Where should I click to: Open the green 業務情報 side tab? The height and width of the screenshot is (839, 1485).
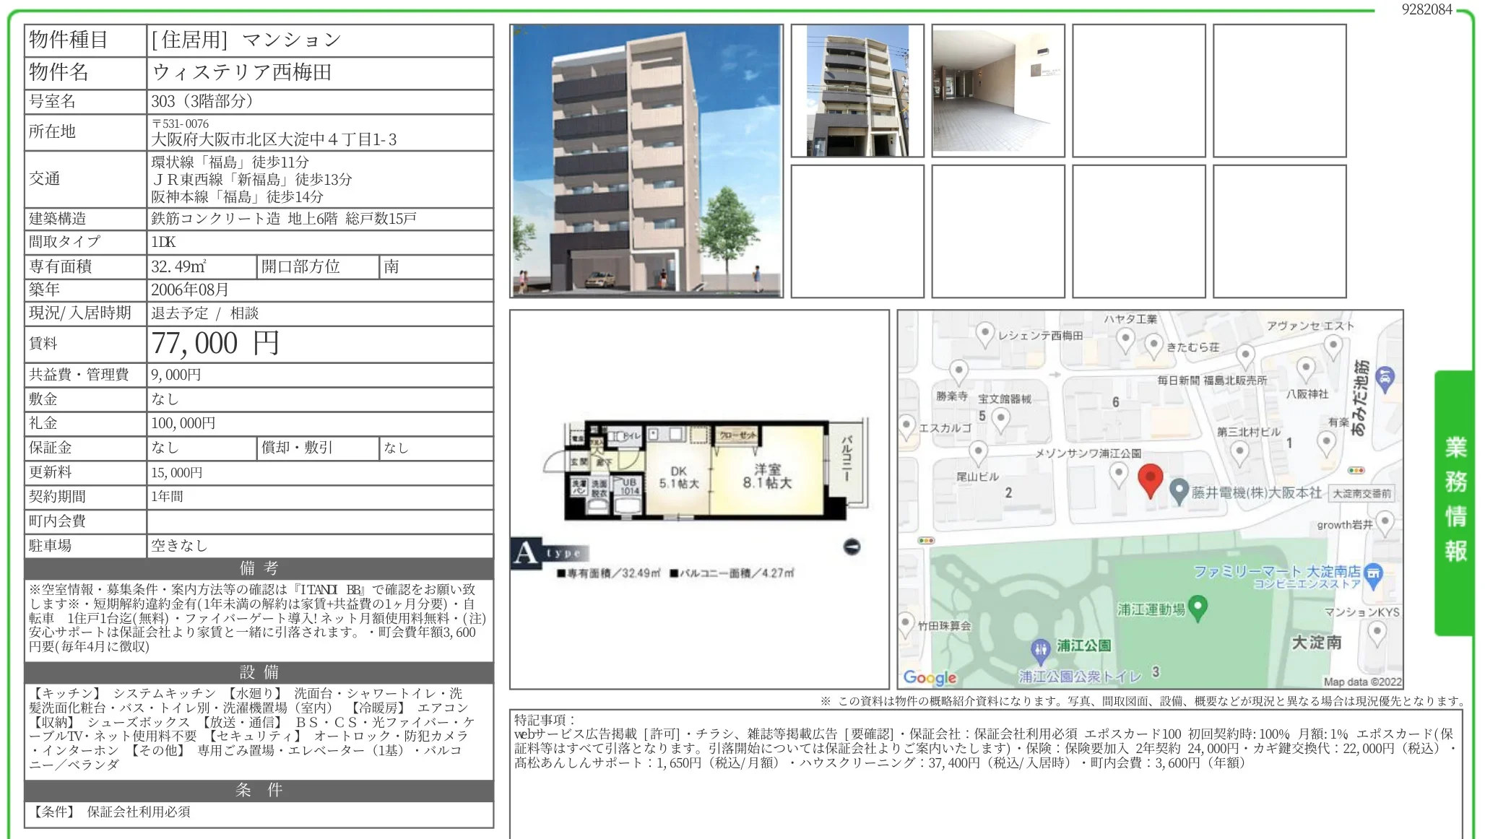pyautogui.click(x=1455, y=502)
